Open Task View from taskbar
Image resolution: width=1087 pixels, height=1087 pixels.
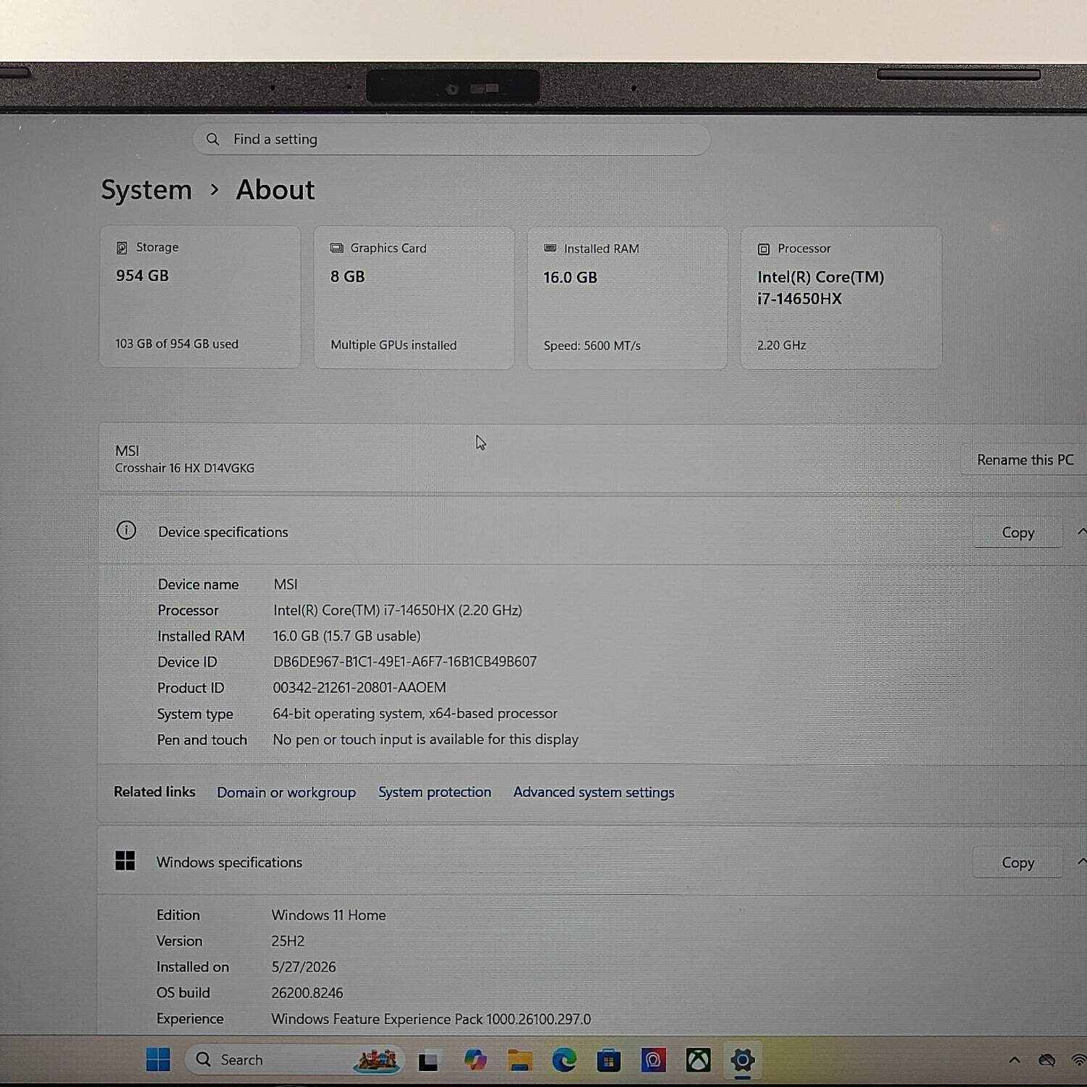(x=428, y=1061)
